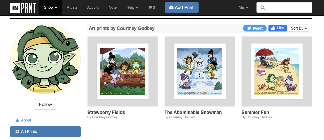Open the Help dropdown menu

[x=132, y=8]
